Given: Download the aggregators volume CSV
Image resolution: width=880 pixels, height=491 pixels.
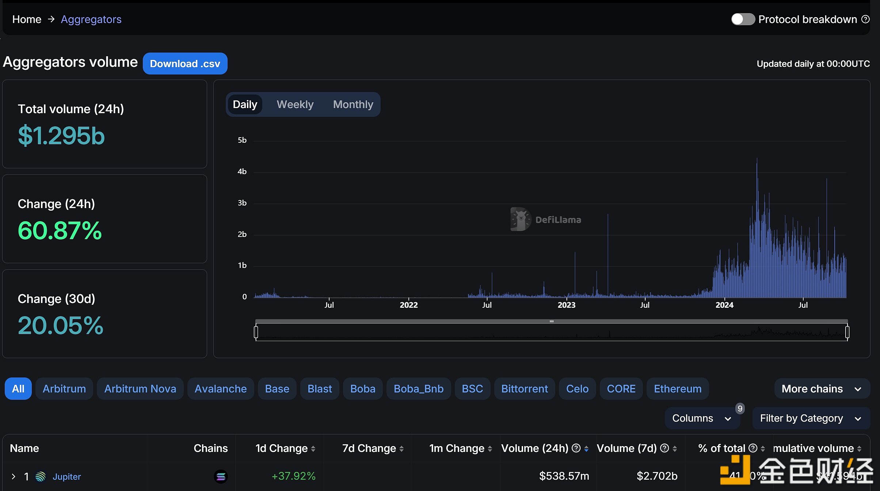Looking at the screenshot, I should coord(185,64).
